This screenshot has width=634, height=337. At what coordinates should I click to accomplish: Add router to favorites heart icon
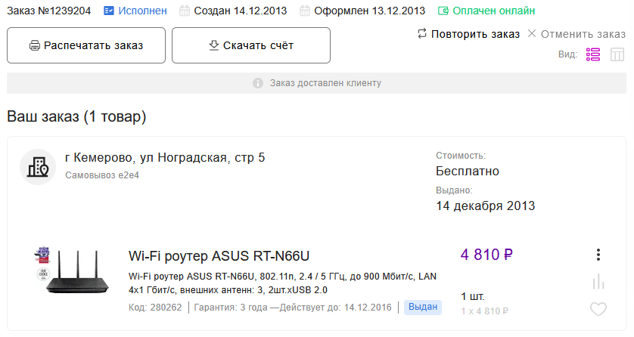(598, 309)
